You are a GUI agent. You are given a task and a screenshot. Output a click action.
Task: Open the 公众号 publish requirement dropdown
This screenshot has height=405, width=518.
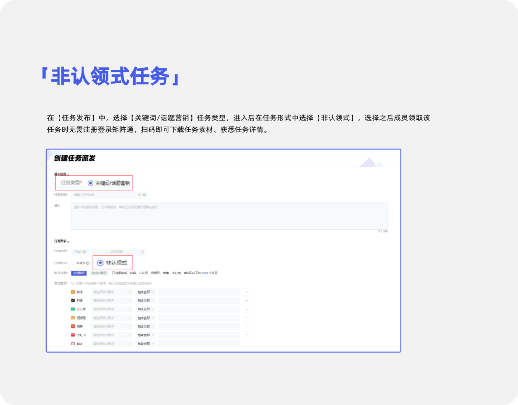point(112,310)
